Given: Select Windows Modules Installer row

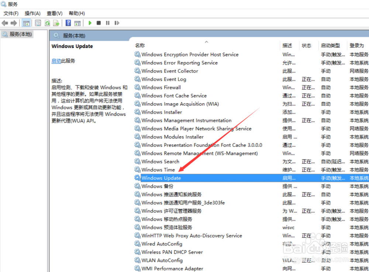Looking at the screenshot, I should [251, 137].
